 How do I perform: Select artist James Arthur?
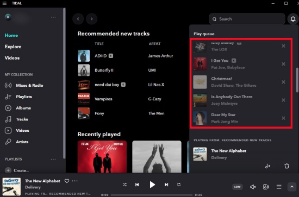(160, 56)
